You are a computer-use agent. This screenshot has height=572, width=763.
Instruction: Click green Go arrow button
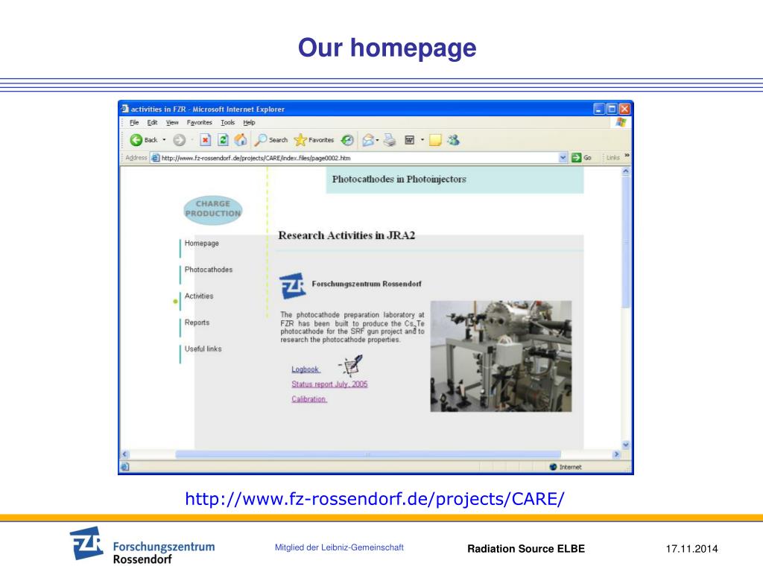[577, 158]
